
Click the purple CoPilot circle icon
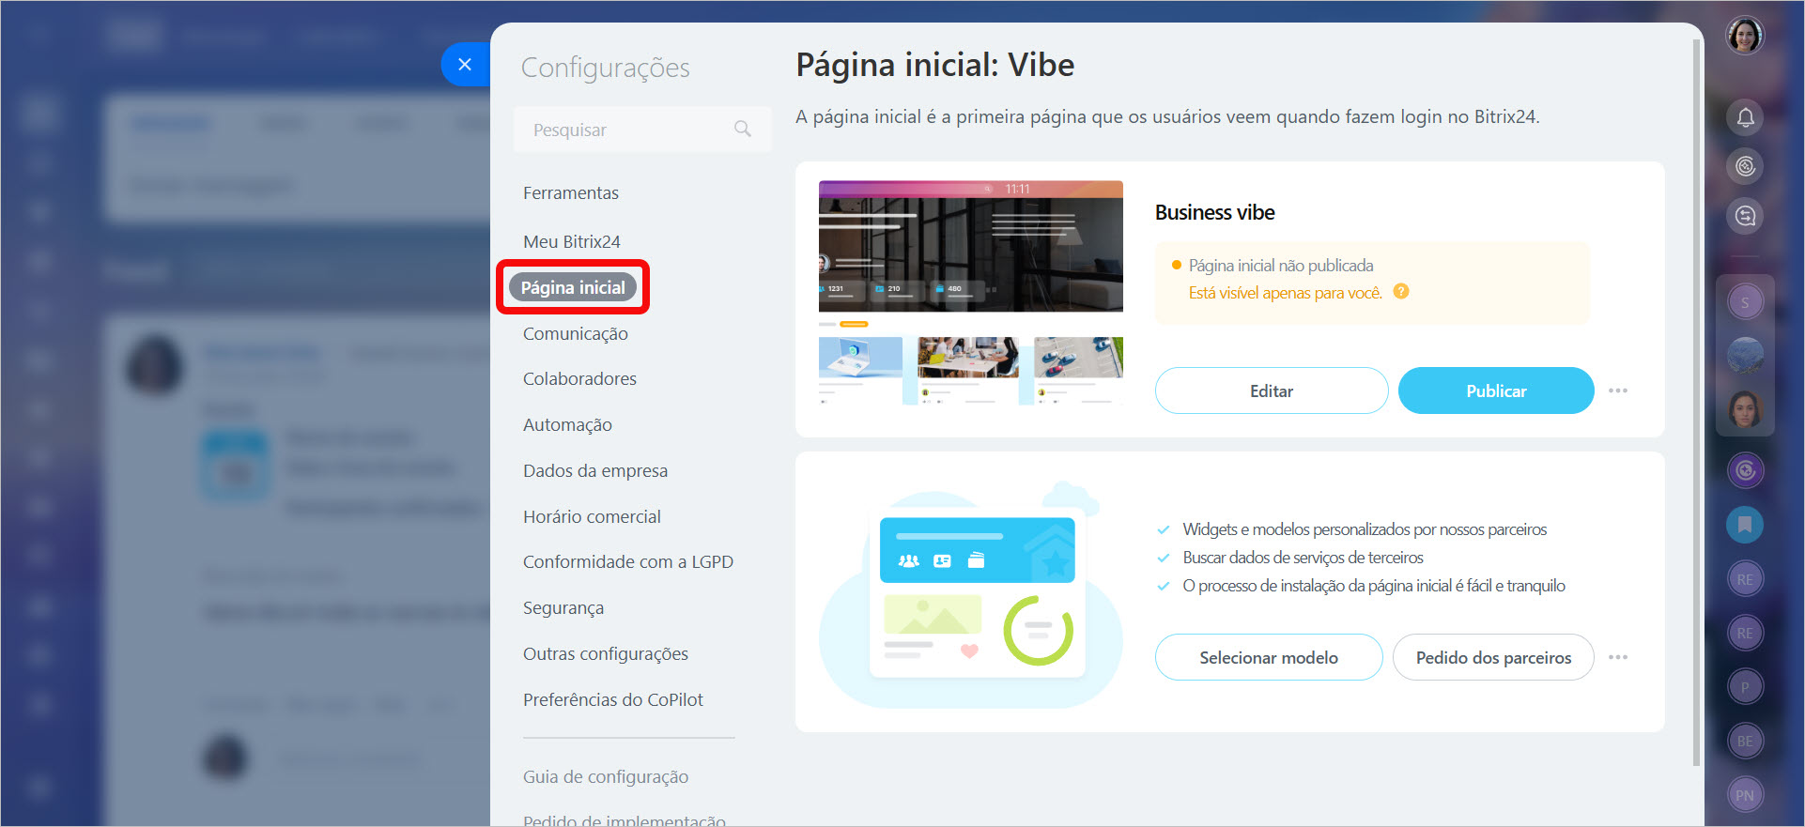pos(1745,470)
